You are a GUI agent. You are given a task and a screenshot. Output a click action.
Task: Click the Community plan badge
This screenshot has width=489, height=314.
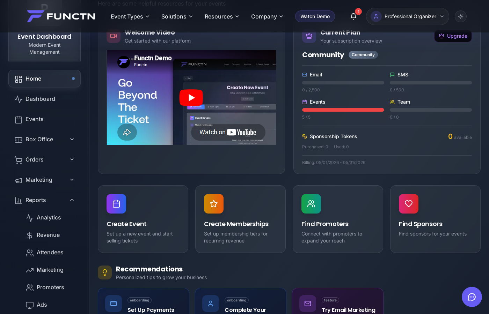coord(363,55)
